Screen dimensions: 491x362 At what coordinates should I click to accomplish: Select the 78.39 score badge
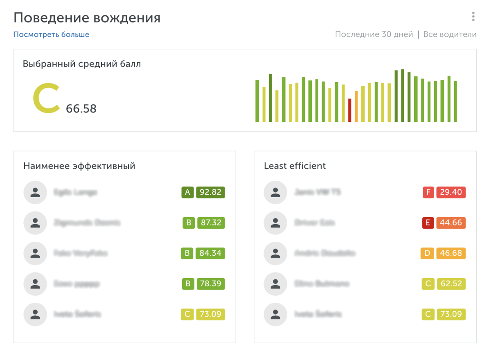tap(210, 283)
